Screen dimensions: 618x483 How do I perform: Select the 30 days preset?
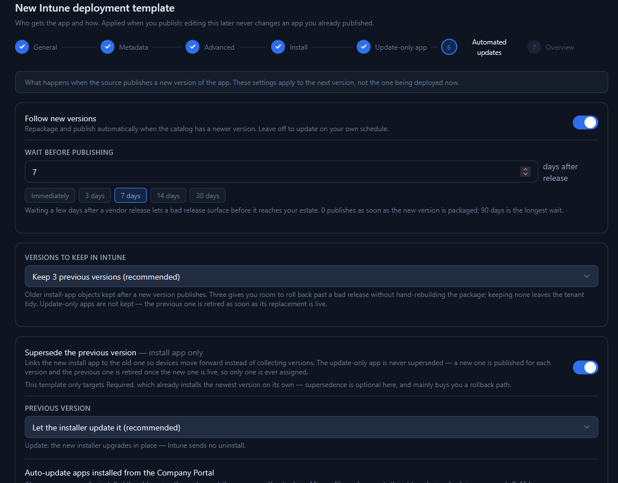(208, 195)
